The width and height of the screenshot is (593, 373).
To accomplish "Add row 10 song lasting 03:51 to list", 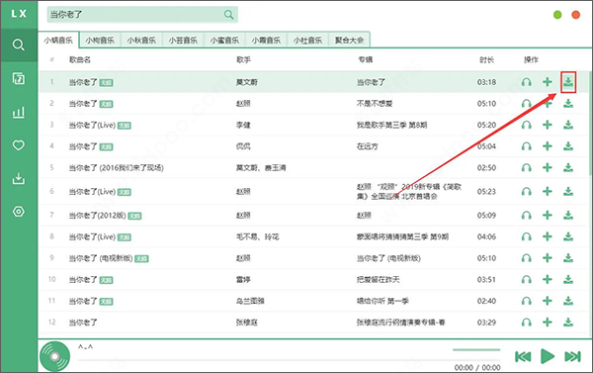I will [548, 279].
